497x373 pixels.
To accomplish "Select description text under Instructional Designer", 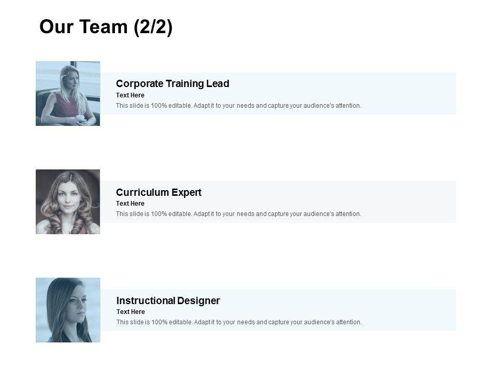I will pyautogui.click(x=239, y=322).
